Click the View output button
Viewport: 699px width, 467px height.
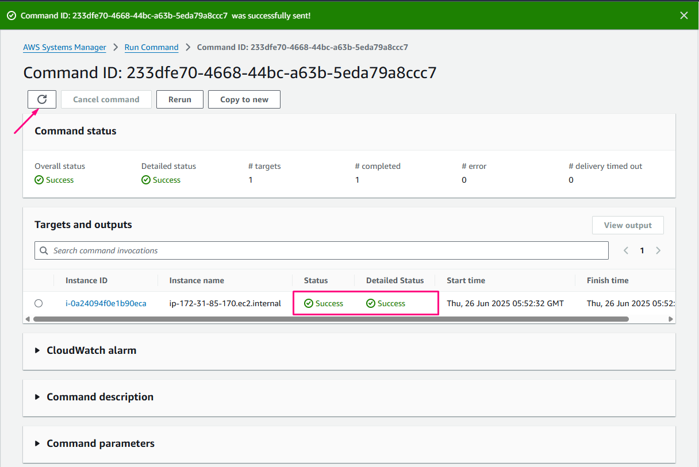(x=627, y=225)
